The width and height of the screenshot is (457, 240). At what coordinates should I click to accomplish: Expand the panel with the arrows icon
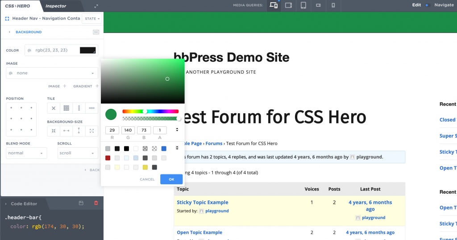point(96,6)
